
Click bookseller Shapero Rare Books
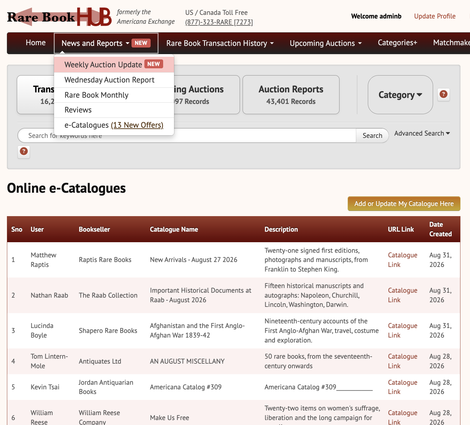[108, 331]
